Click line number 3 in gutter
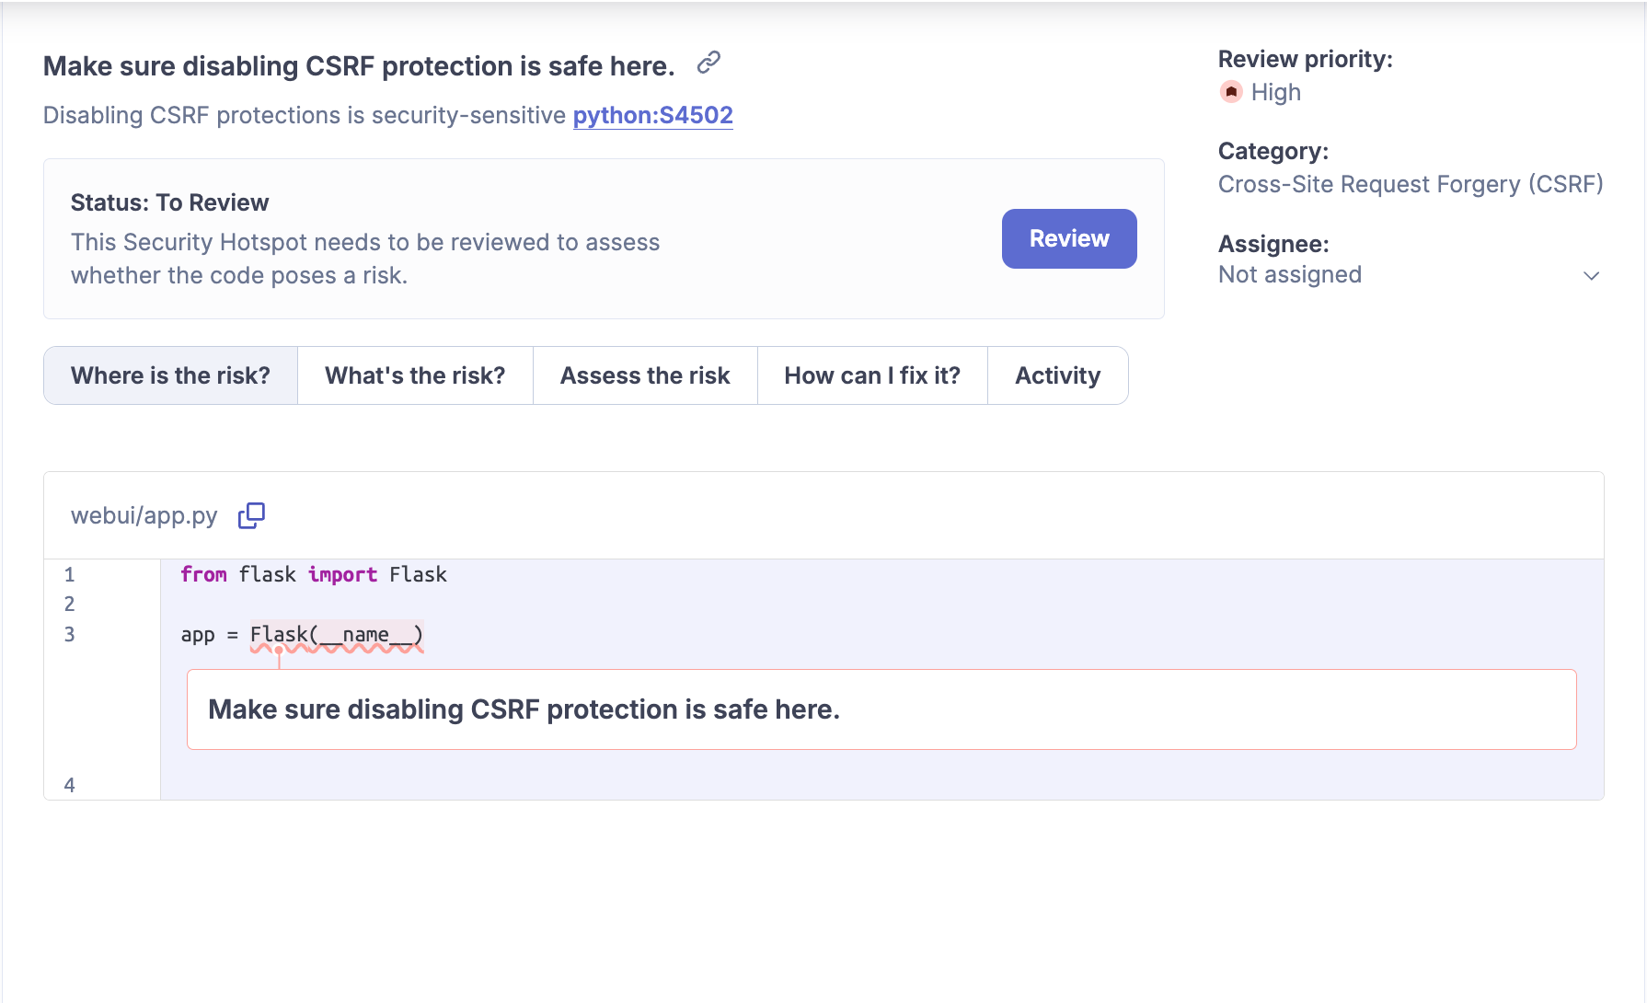The image size is (1647, 1003). 69,635
